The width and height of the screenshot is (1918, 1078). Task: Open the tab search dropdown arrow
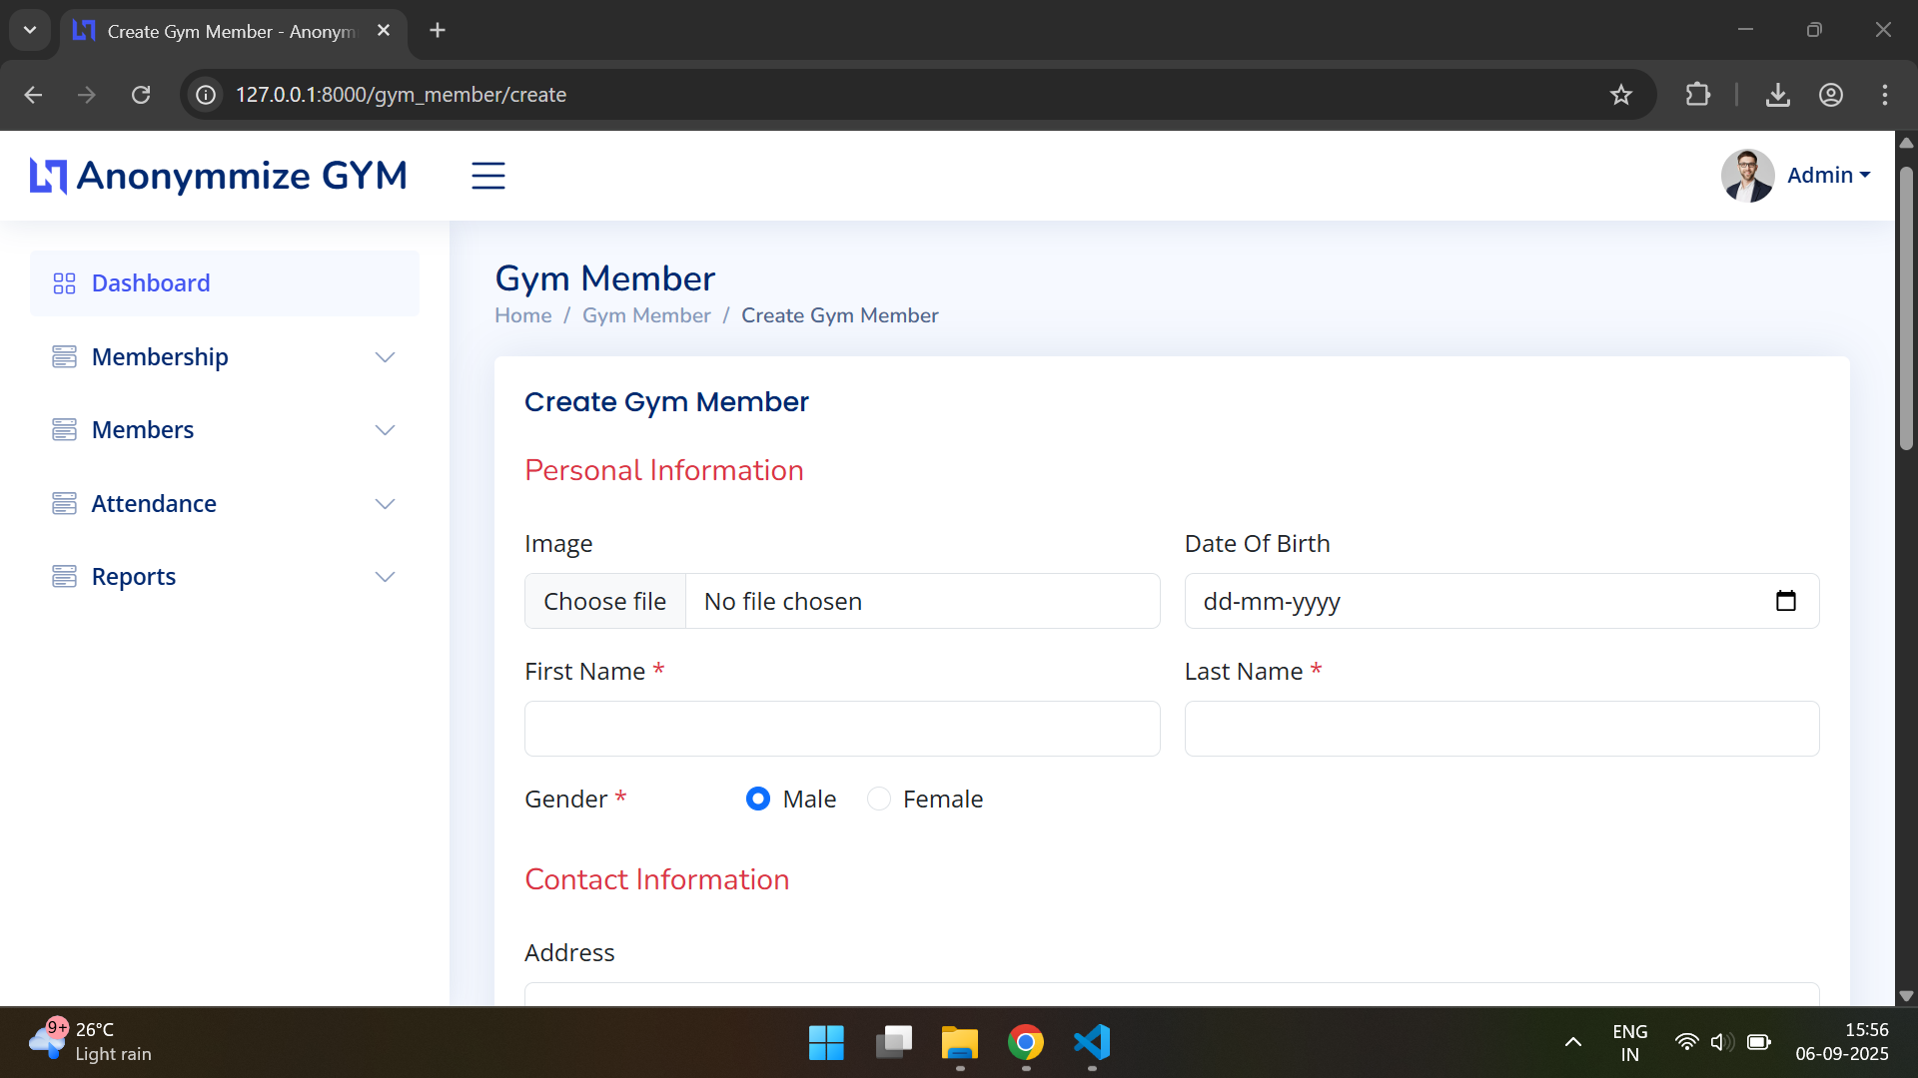(30, 30)
